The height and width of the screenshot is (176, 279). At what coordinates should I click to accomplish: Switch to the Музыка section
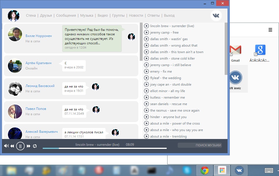87,16
